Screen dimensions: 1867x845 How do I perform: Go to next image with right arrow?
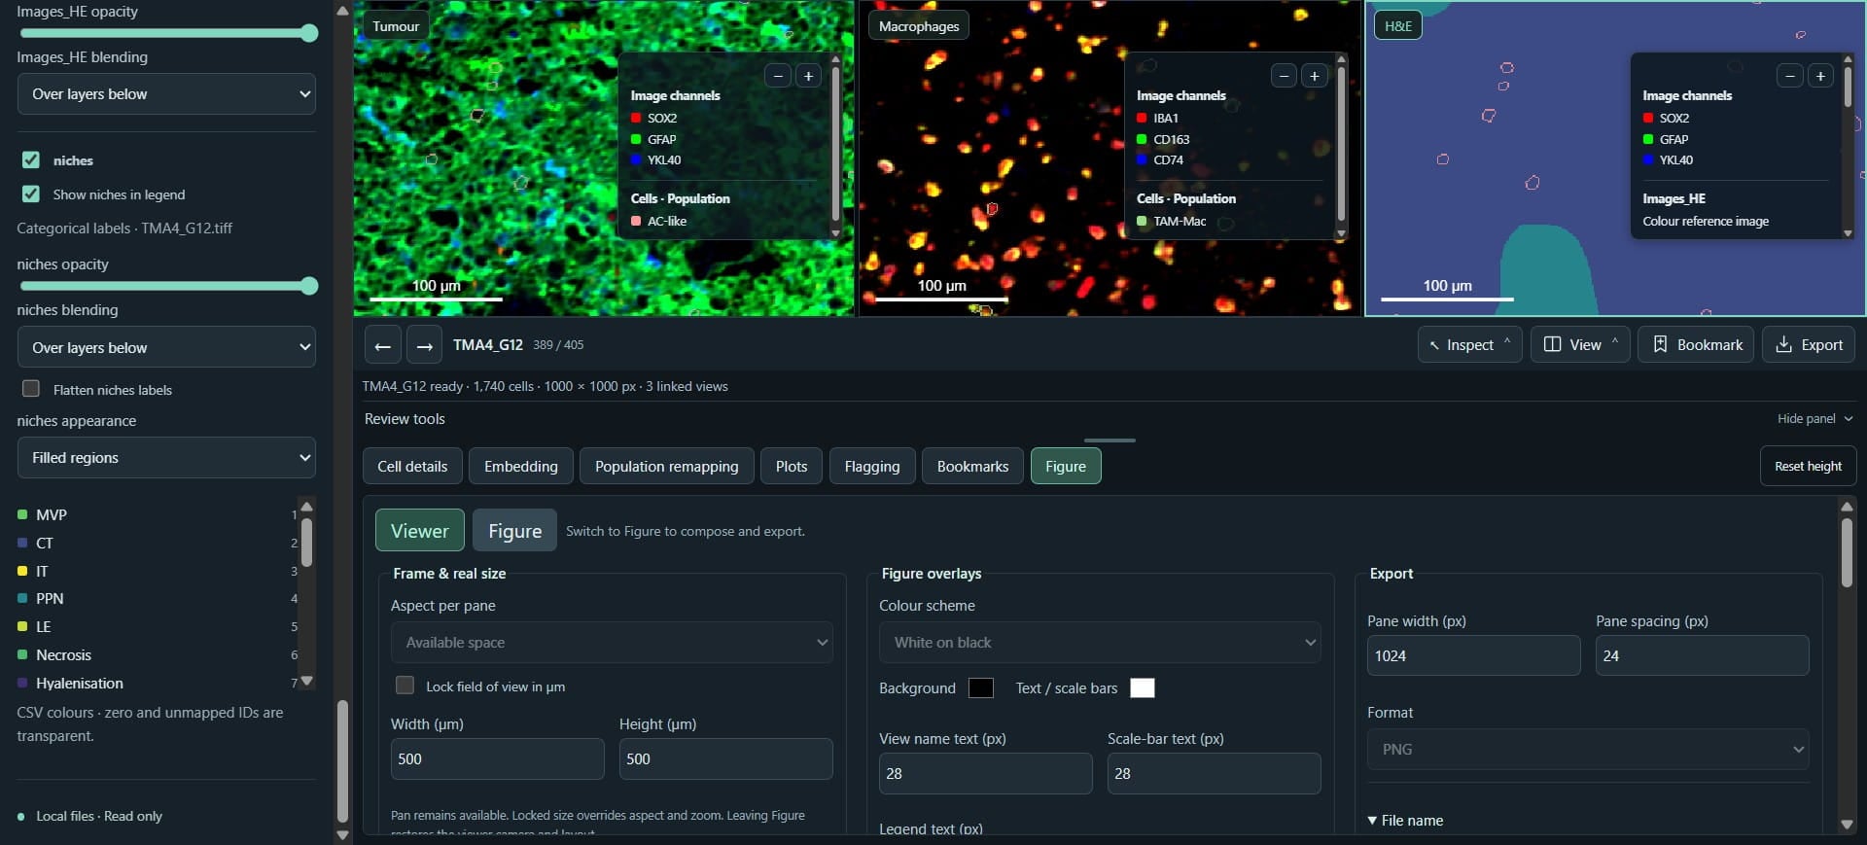pos(424,345)
